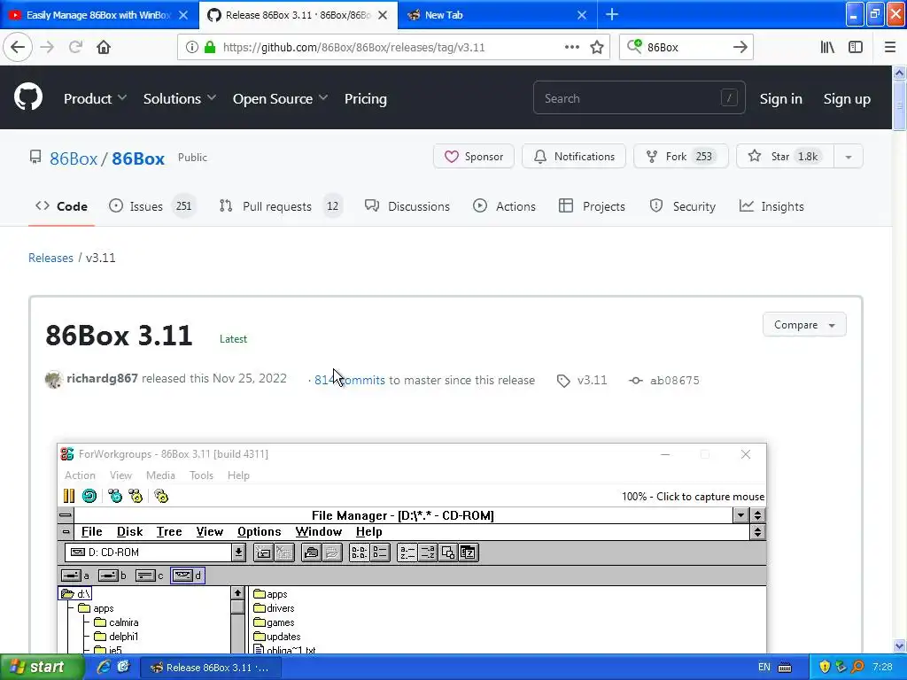The image size is (907, 680).
Task: Bookmark this page with the star icon
Action: [x=597, y=47]
